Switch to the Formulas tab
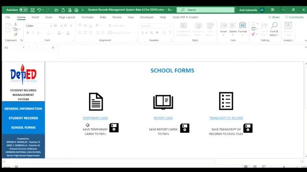The image size is (307, 172). [x=87, y=17]
